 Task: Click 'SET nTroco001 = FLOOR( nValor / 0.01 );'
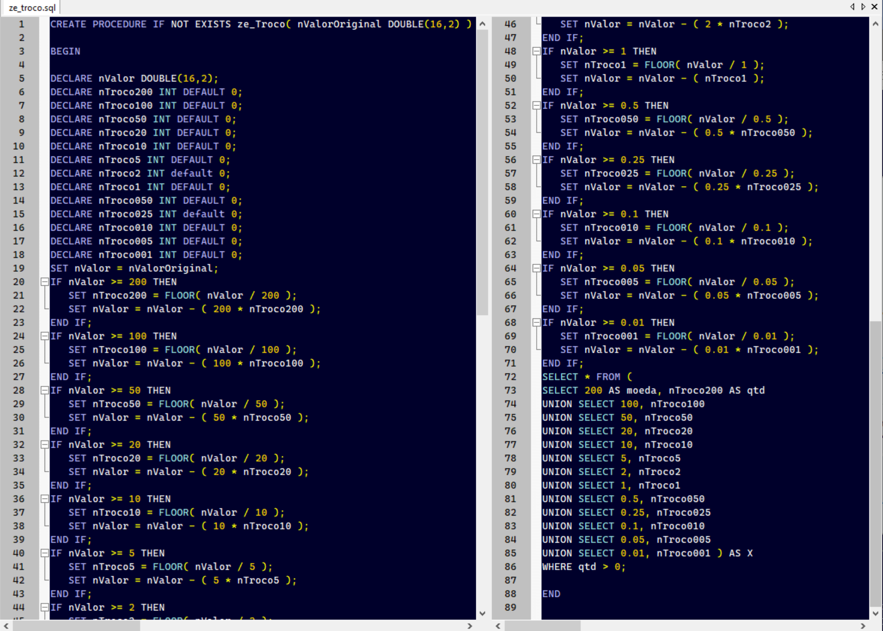[x=677, y=336]
